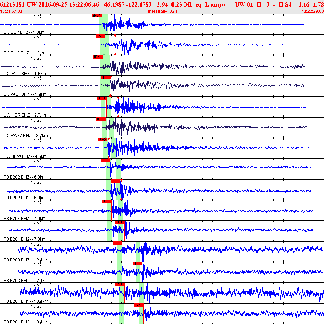The image size is (324, 324).
Task: Select the iPd1 pick flag on UW.HSR EHZ
Action: (102, 98)
